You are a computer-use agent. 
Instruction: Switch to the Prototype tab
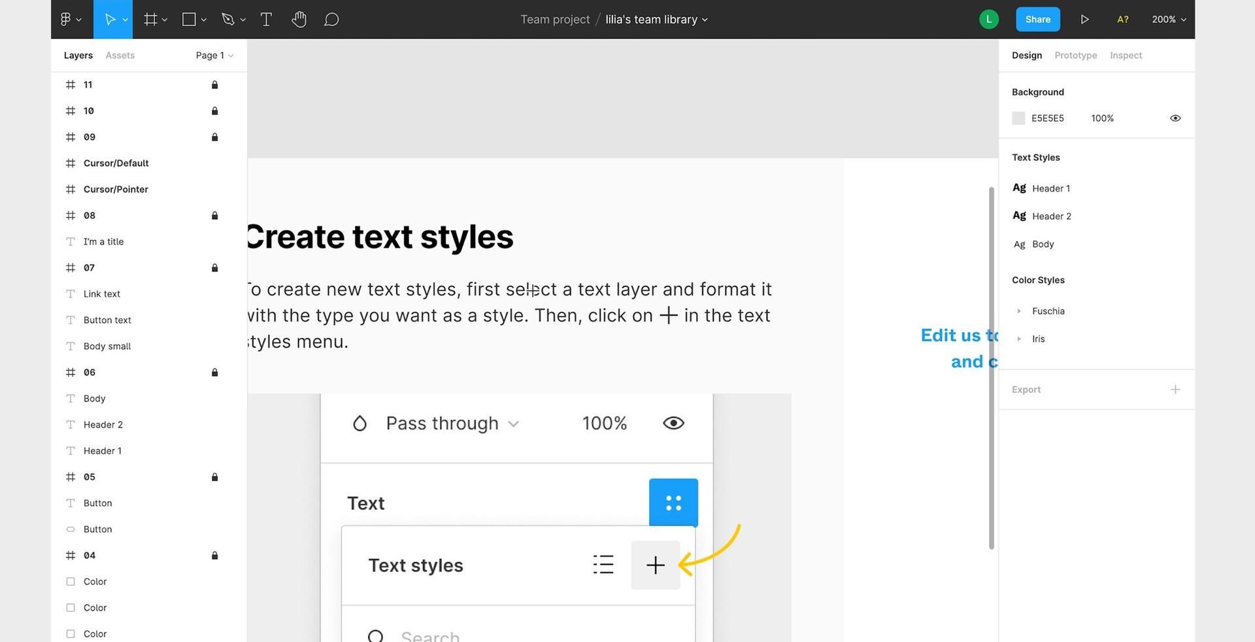pyautogui.click(x=1076, y=56)
